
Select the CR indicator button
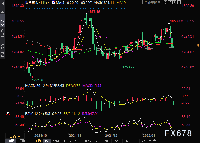tap(136, 141)
